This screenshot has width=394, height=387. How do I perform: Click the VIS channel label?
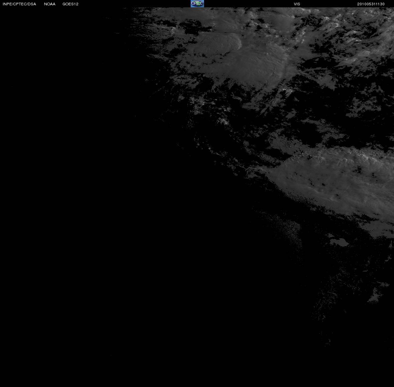coord(297,4)
